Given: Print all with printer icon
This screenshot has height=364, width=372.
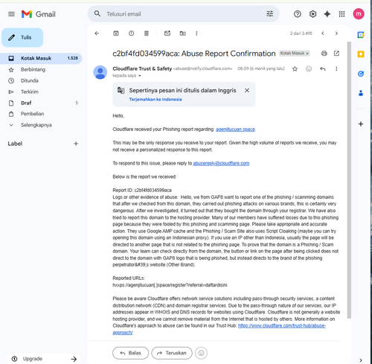Looking at the screenshot, I should click(x=324, y=54).
